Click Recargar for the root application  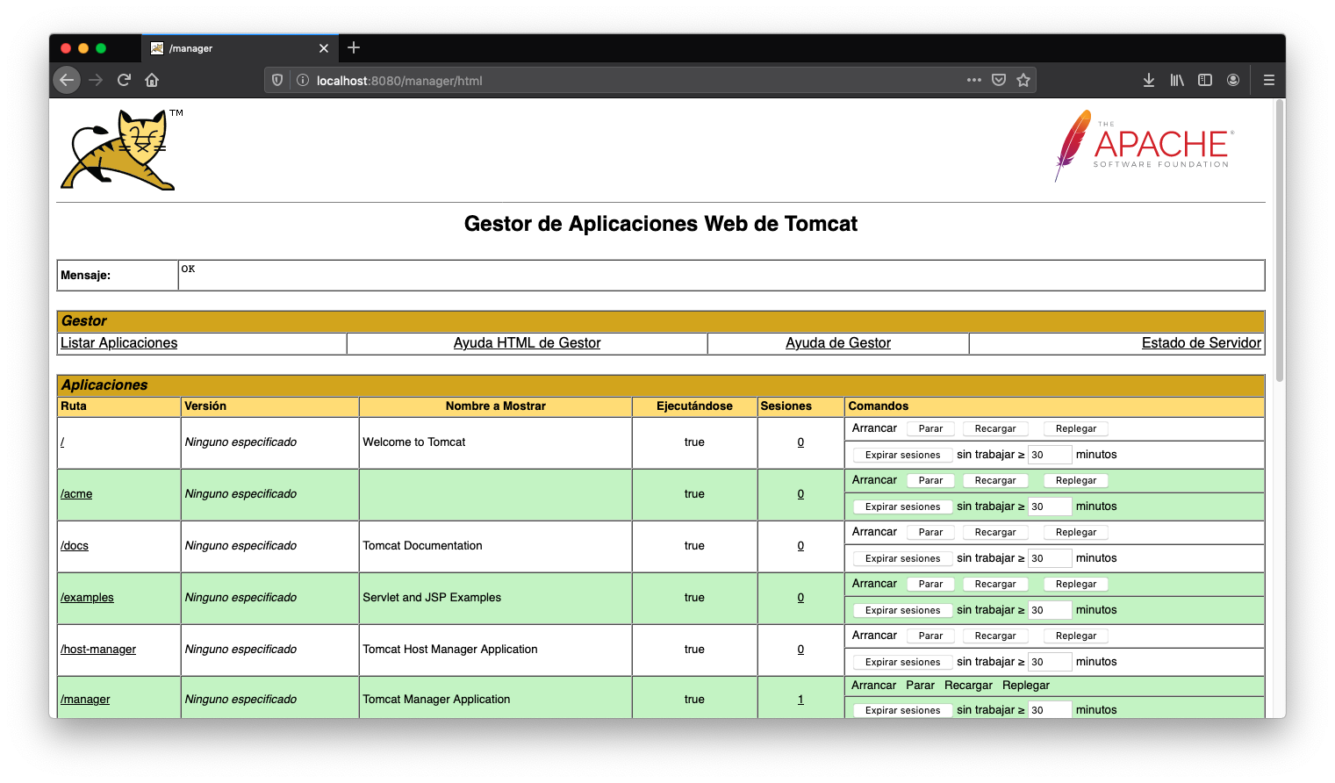(x=995, y=429)
